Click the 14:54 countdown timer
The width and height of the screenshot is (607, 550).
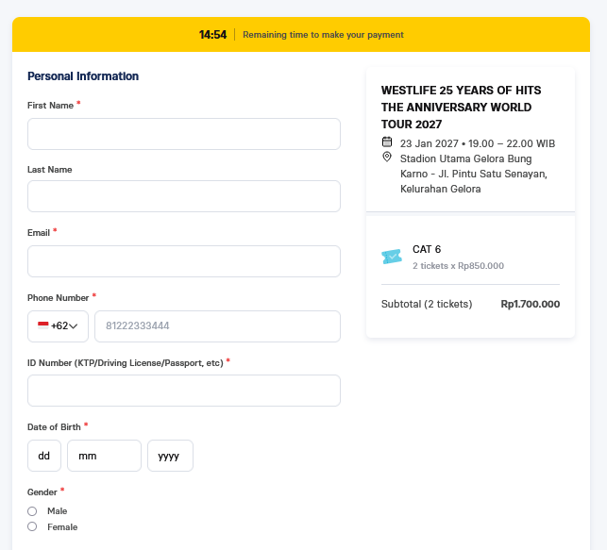pyautogui.click(x=212, y=35)
